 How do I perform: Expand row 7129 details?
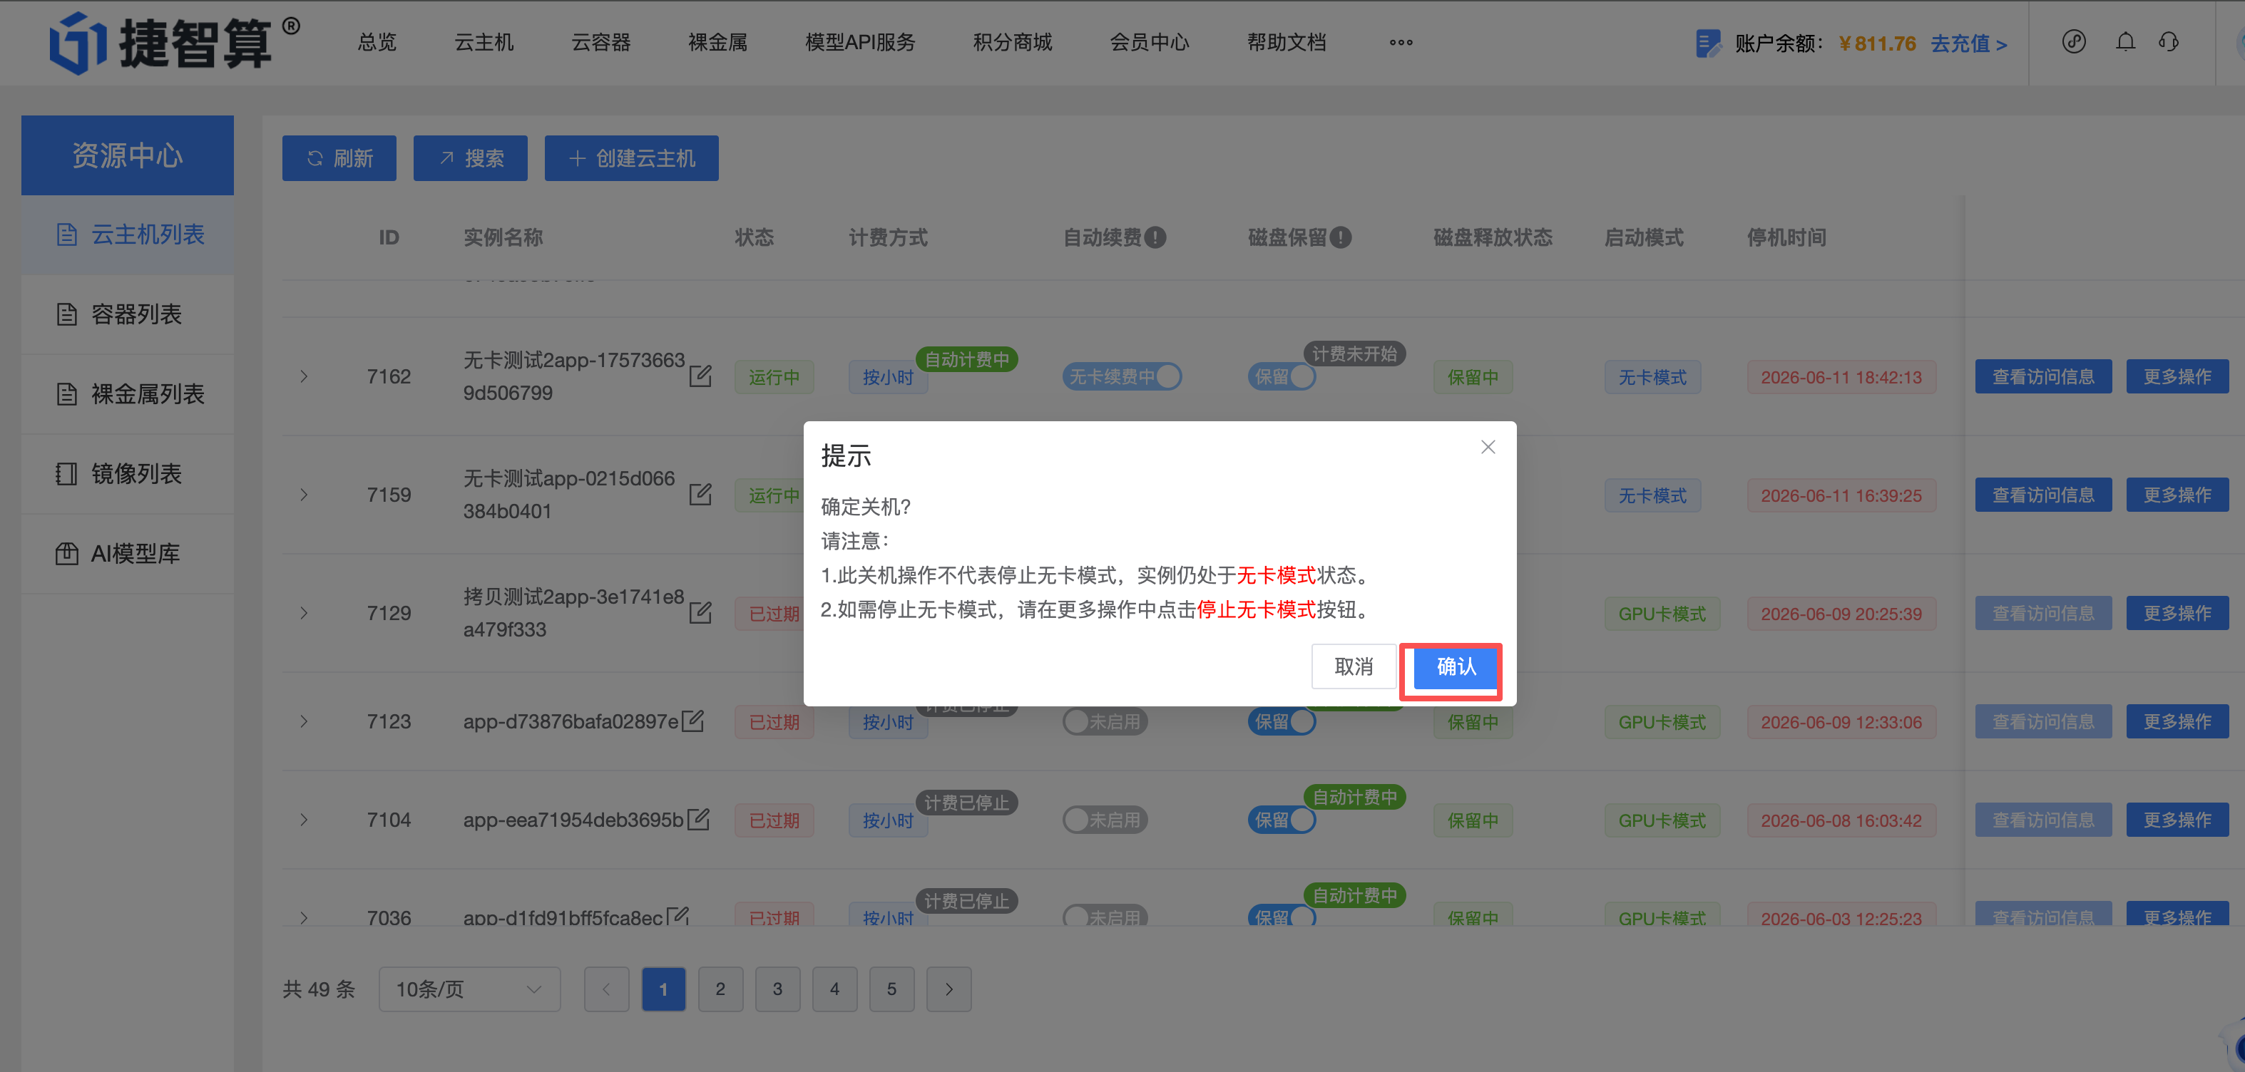click(x=304, y=613)
